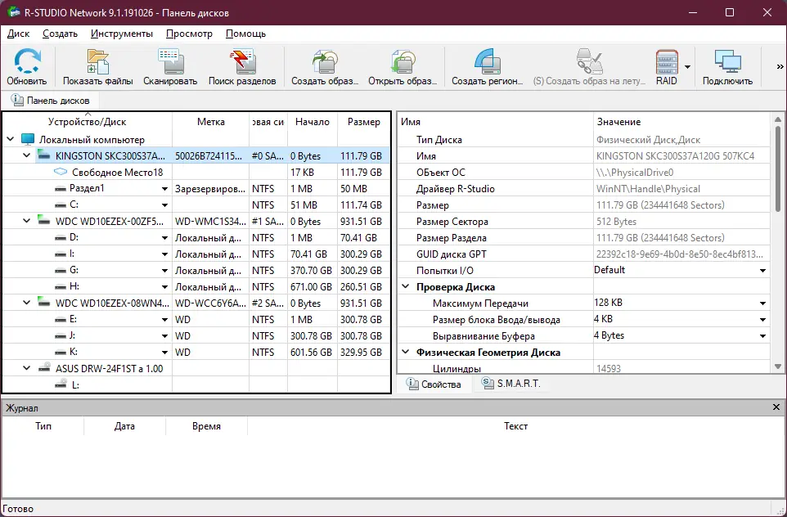The image size is (787, 517).
Task: Select Свободное Место18 entry
Action: click(x=117, y=172)
